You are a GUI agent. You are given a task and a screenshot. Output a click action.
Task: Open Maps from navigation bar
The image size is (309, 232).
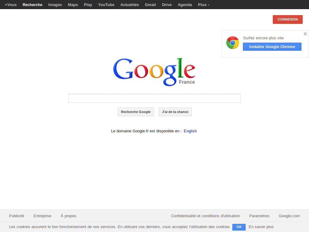click(x=73, y=5)
